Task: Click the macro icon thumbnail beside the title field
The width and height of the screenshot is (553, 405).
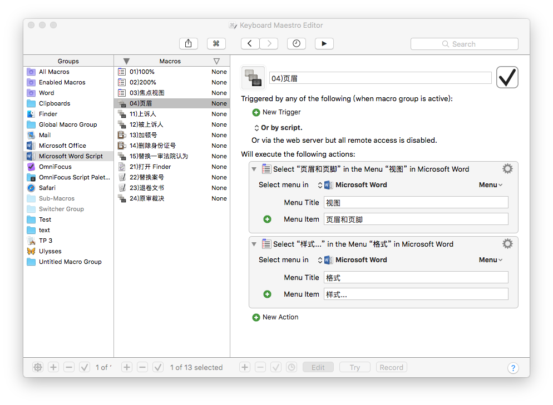Action: tap(253, 77)
